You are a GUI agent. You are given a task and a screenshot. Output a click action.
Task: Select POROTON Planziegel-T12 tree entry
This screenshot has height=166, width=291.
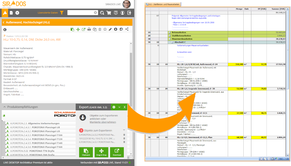[x=44, y=139]
